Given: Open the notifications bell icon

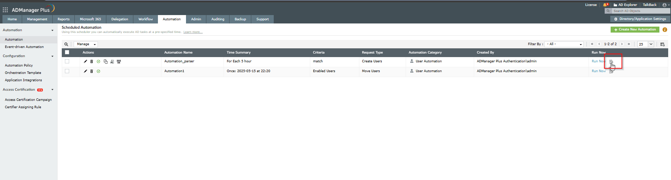Looking at the screenshot, I should pos(605,5).
